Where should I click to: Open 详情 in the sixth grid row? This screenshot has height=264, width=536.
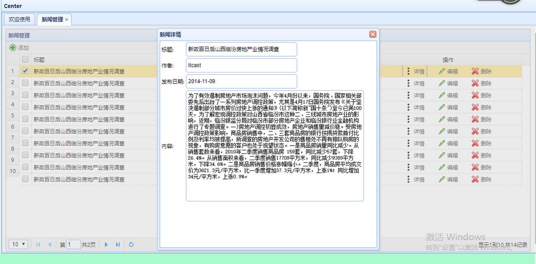415,131
